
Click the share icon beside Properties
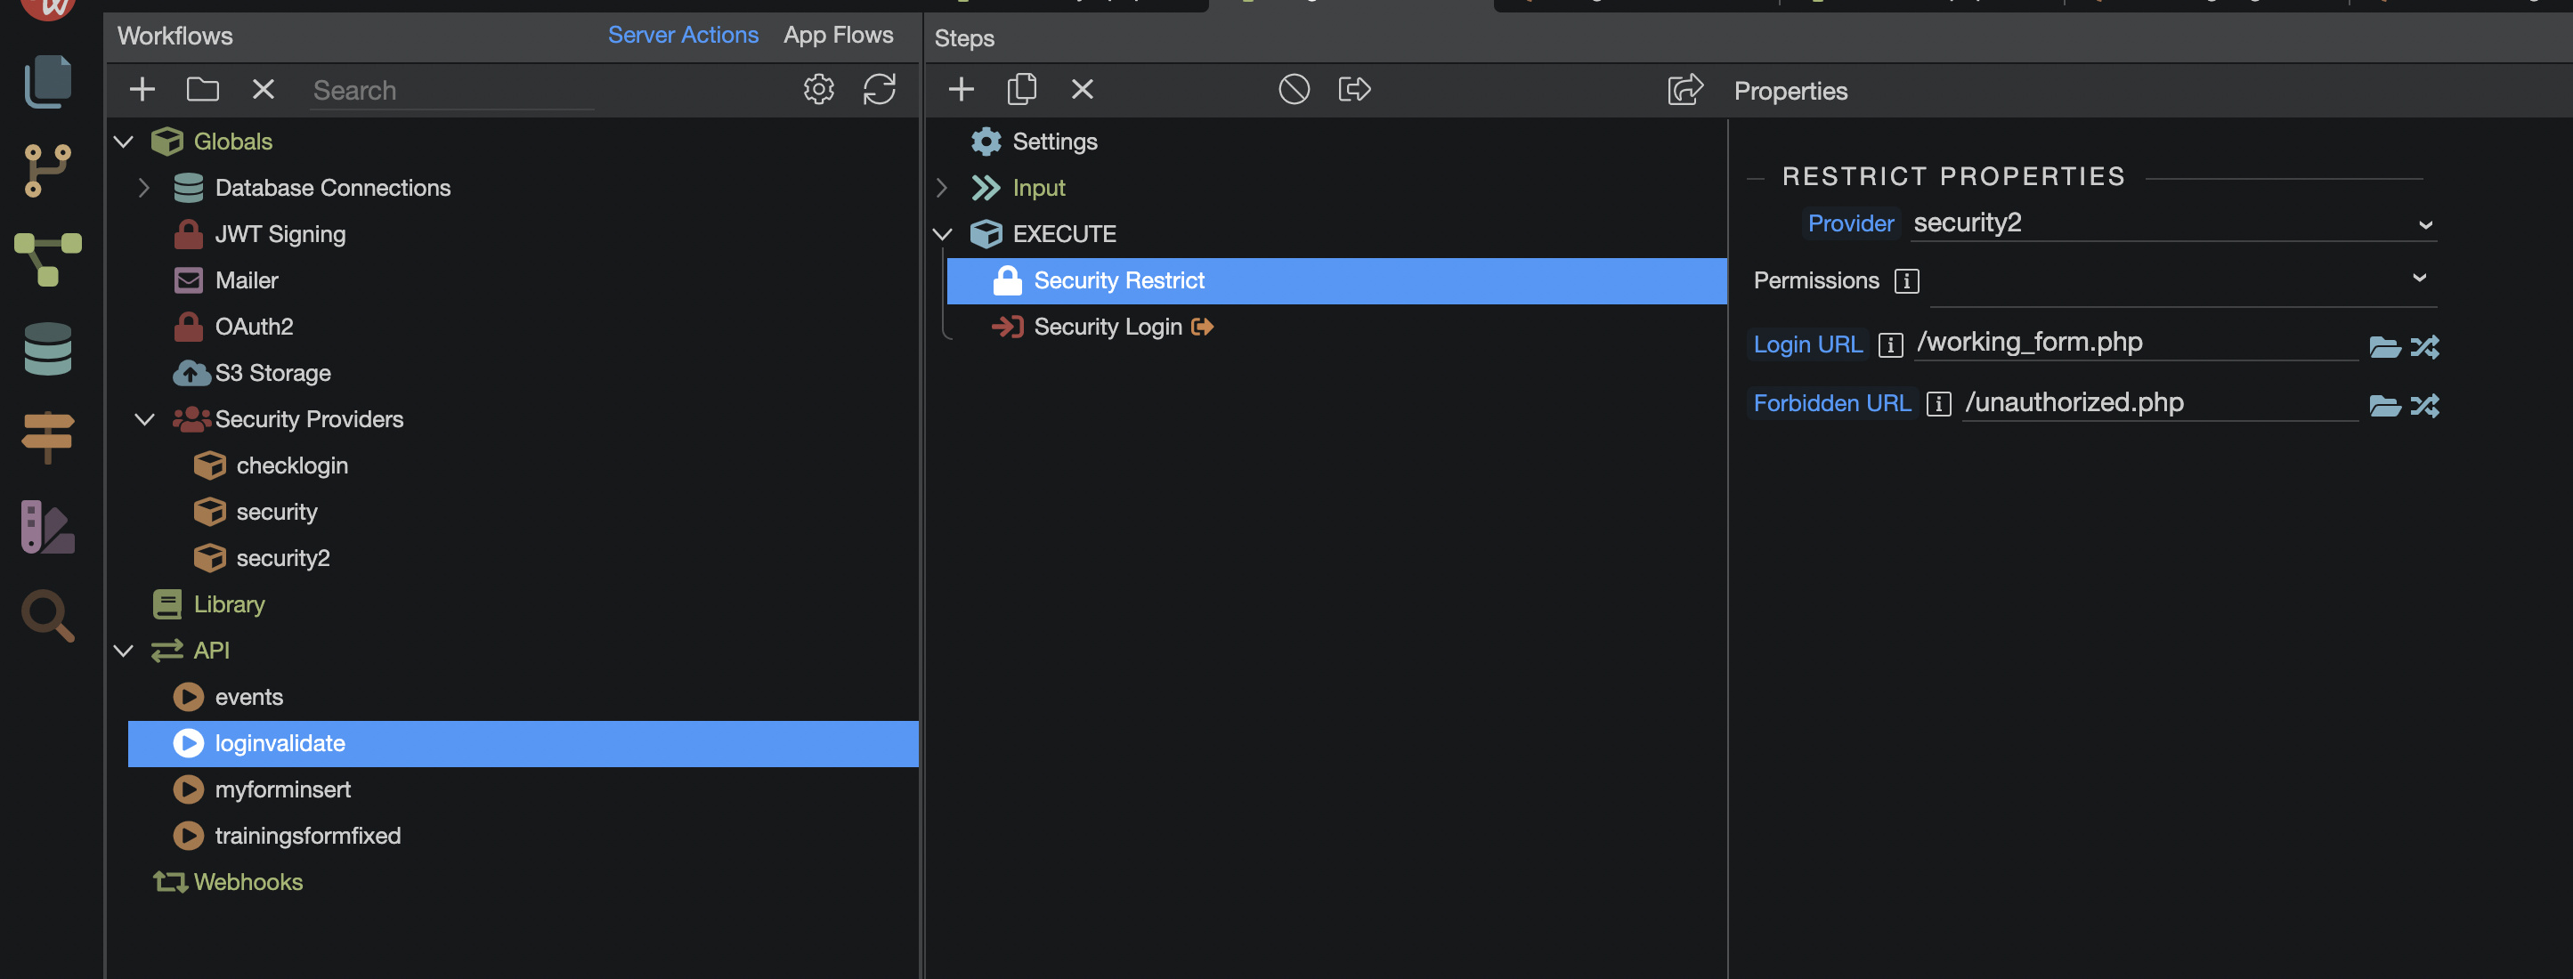click(x=1686, y=89)
